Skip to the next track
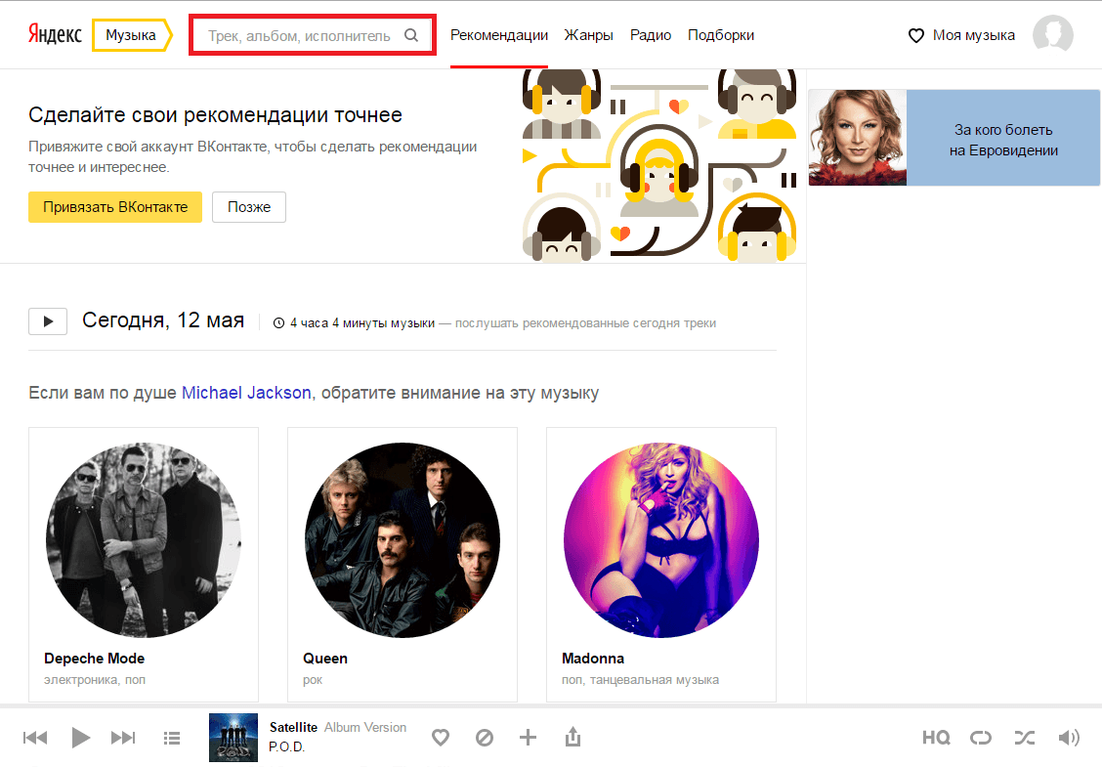Screen dimensions: 1102x767 click(123, 738)
